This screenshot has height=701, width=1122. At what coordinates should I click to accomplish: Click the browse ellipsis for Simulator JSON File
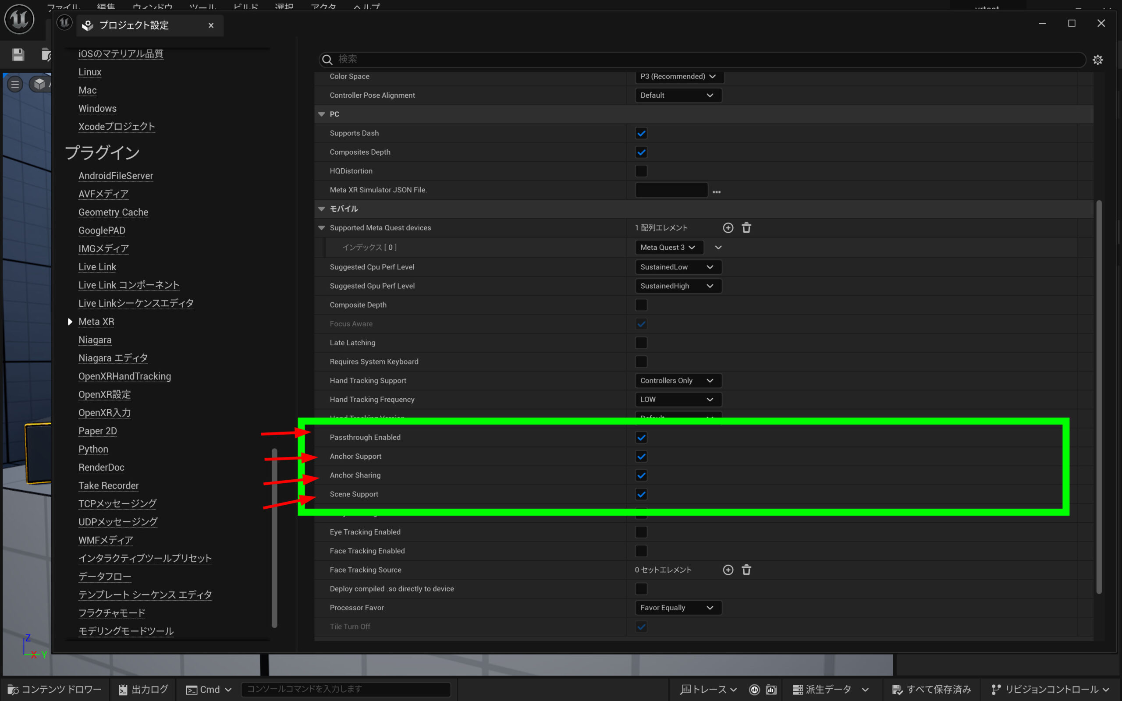[716, 191]
